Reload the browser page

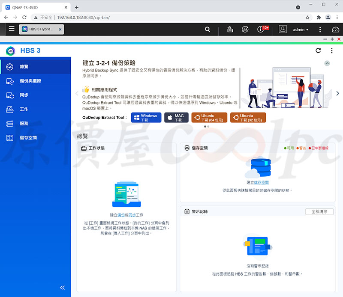(x=24, y=17)
